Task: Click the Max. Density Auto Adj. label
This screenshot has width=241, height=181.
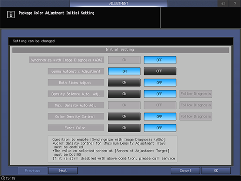Action: tap(76, 105)
